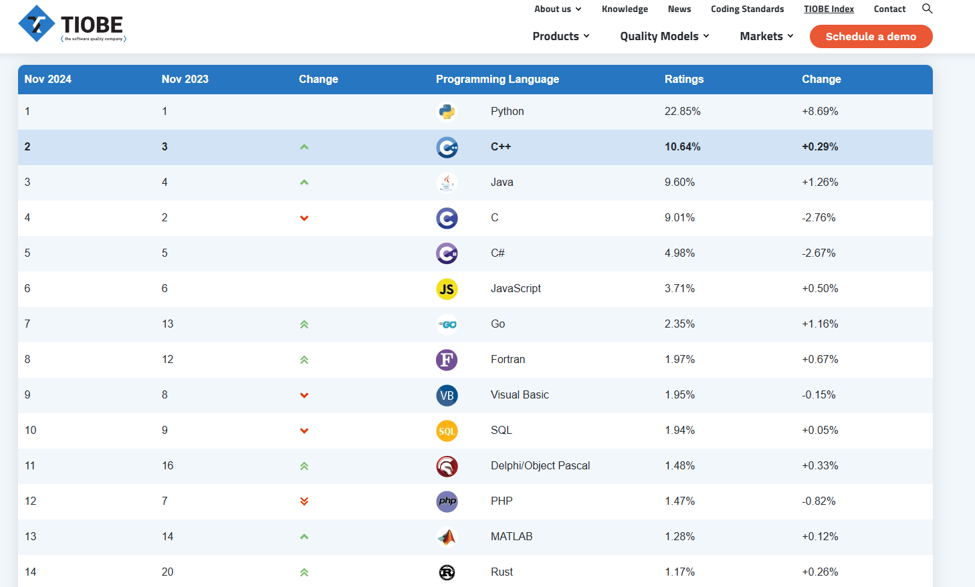This screenshot has height=587, width=975.
Task: Click the Ratings column header
Action: pyautogui.click(x=684, y=79)
